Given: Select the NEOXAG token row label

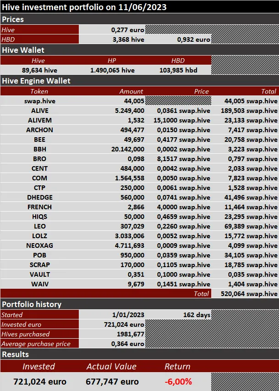Looking at the screenshot, I should pyautogui.click(x=39, y=246).
